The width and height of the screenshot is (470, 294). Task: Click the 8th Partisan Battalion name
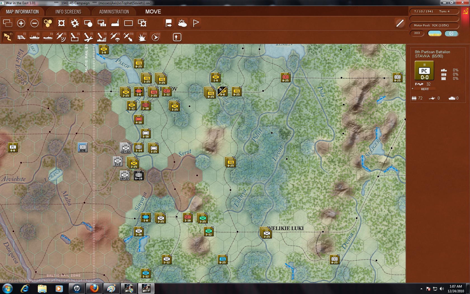coord(432,52)
